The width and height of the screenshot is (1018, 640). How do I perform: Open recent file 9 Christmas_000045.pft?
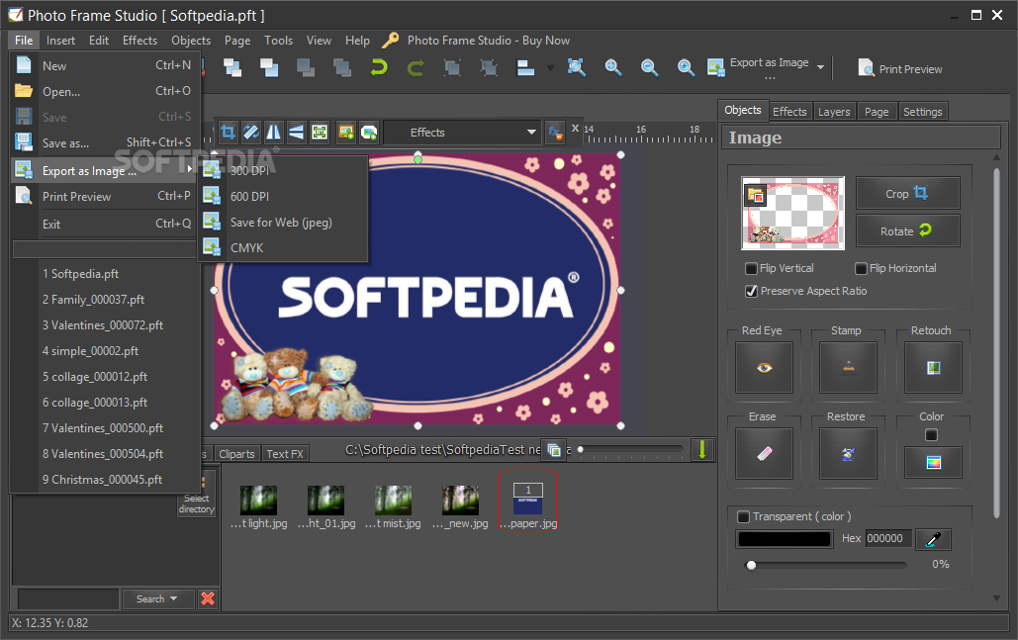(x=103, y=480)
